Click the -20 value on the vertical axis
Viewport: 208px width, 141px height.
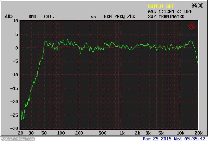[14, 102]
